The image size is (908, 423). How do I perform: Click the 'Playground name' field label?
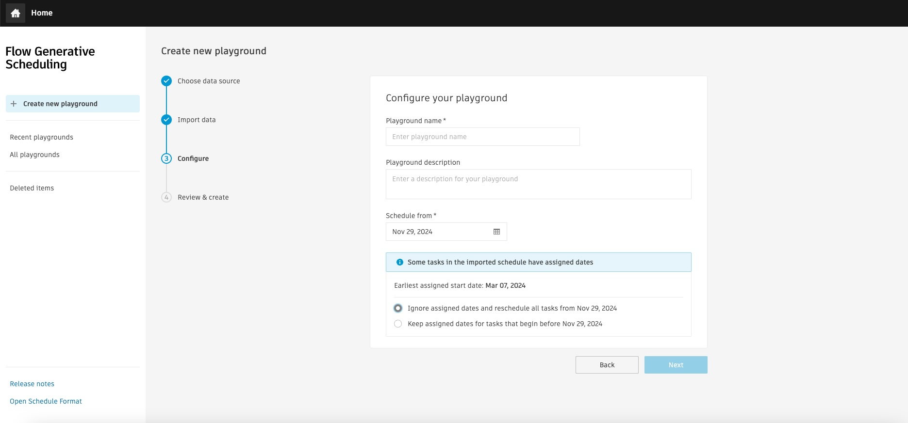click(x=414, y=121)
